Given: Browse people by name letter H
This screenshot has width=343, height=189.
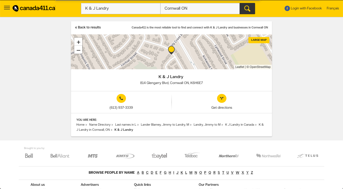Looking at the screenshot, I should (170, 173).
